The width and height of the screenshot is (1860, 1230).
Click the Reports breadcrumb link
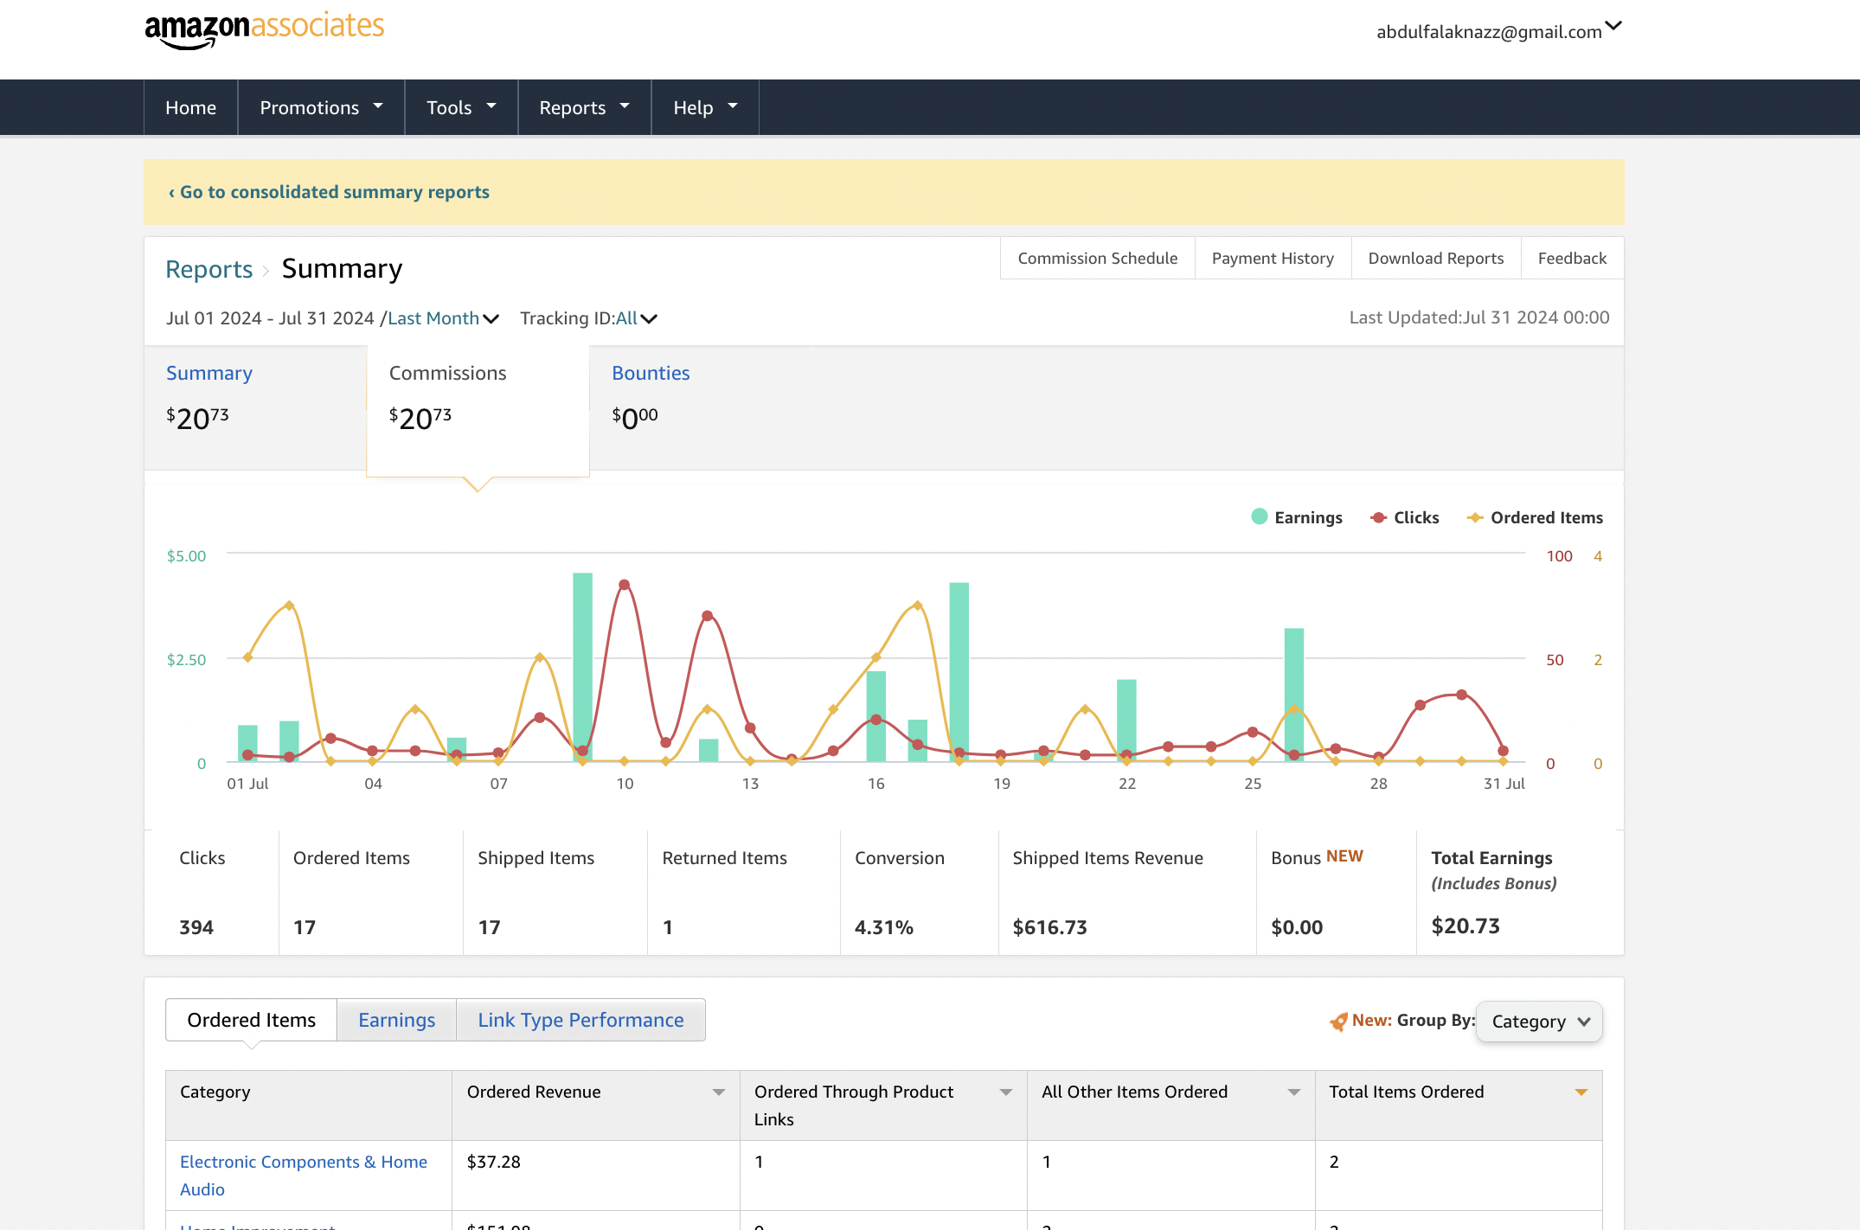point(208,269)
